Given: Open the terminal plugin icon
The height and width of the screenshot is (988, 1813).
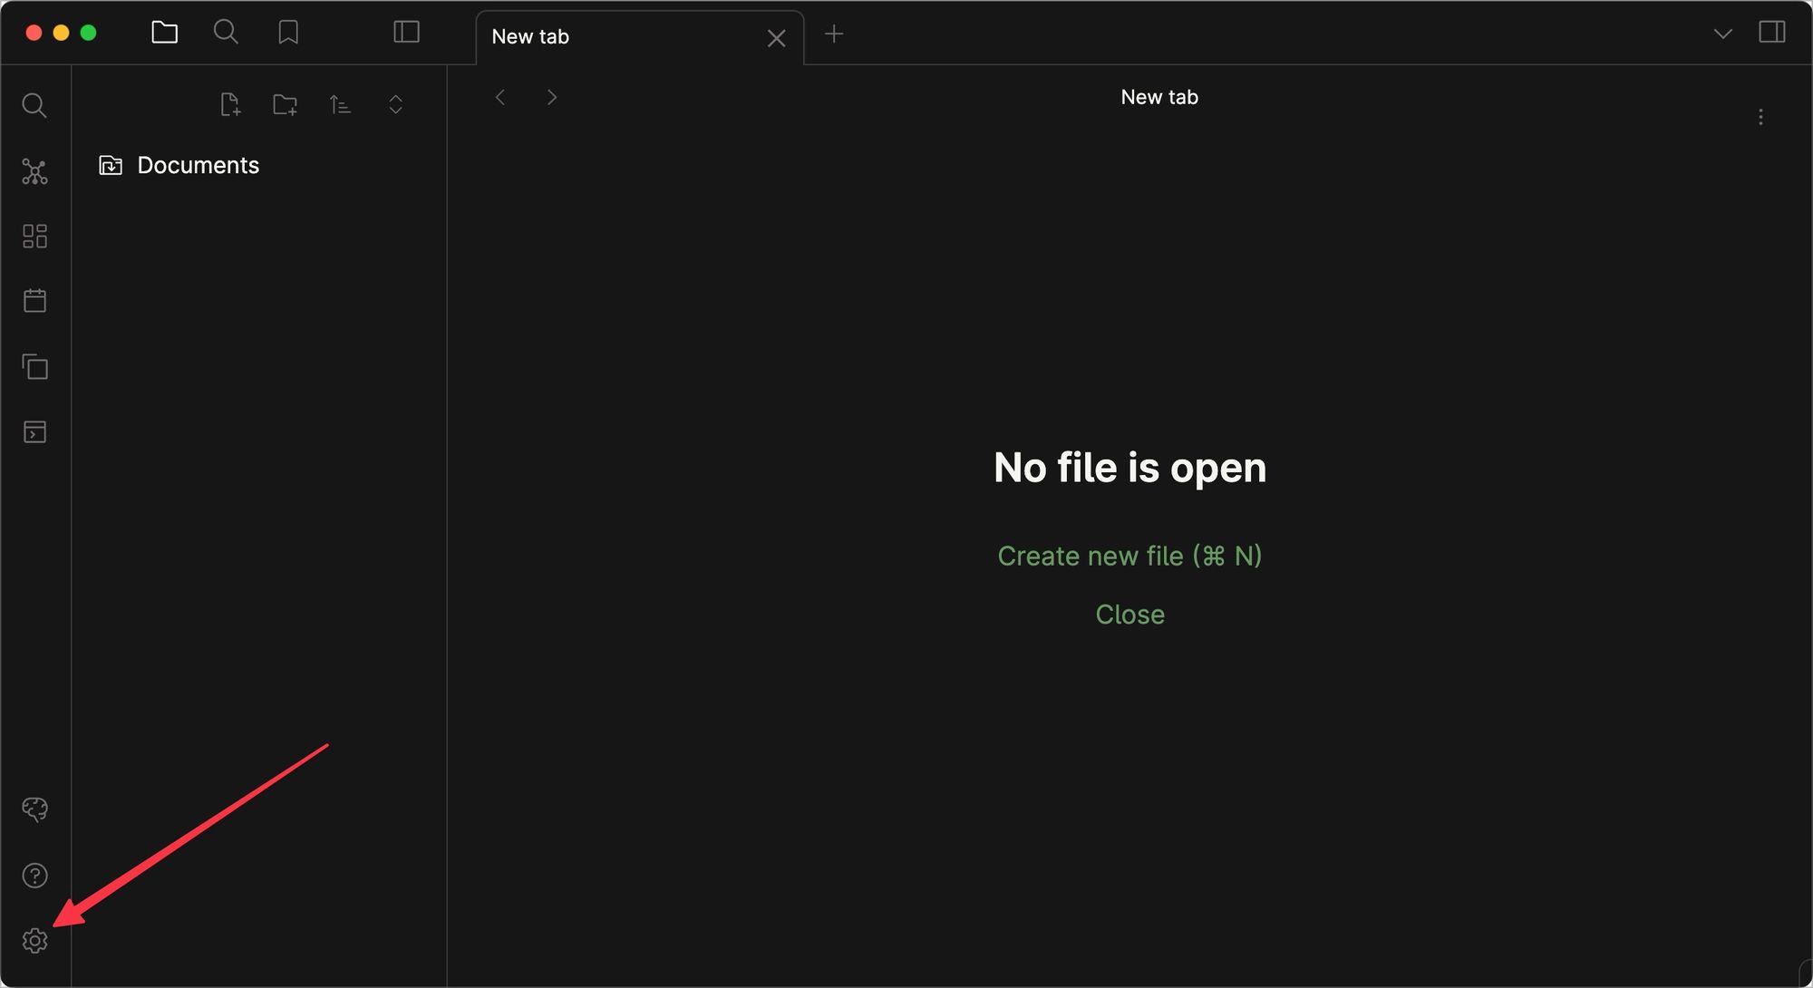Looking at the screenshot, I should (34, 432).
